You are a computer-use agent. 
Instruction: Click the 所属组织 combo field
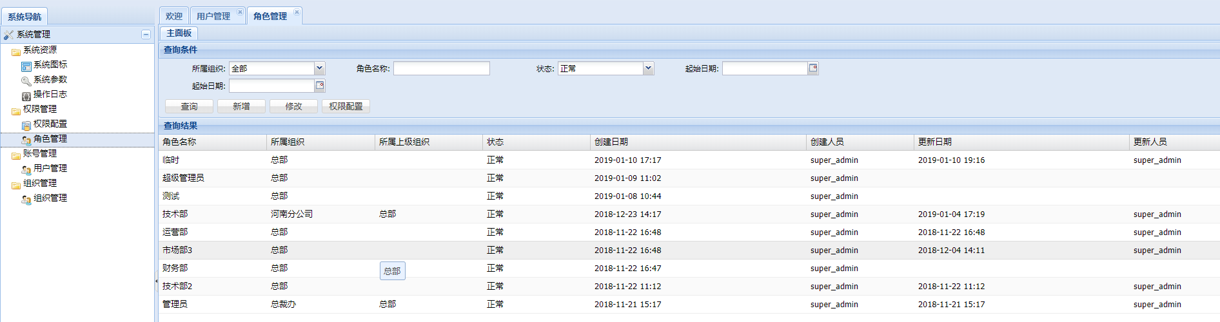tap(271, 68)
